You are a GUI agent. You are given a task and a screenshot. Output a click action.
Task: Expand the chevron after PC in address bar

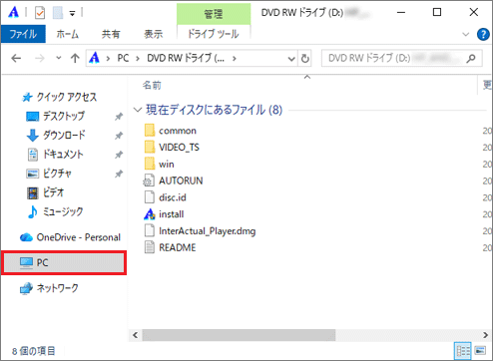click(x=138, y=59)
